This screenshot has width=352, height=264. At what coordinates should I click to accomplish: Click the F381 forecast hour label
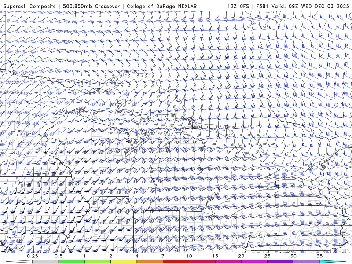(x=263, y=6)
